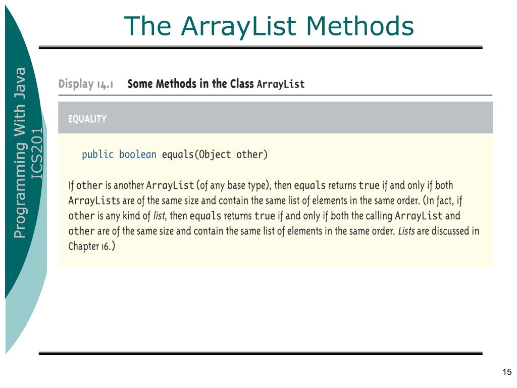Viewport: 517px width, 388px height.
Task: Click the gray EQUALITY section header
Action: (x=275, y=117)
